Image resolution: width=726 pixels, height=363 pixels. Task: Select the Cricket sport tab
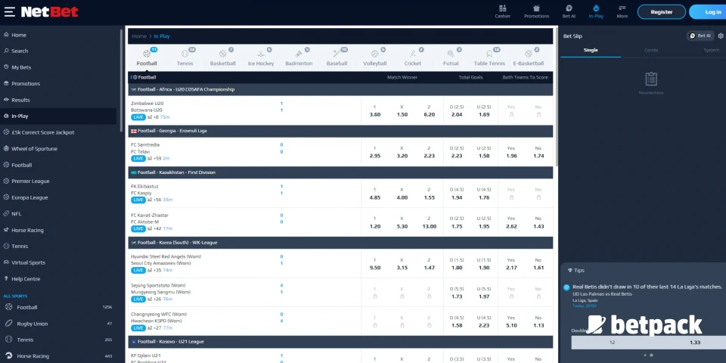pyautogui.click(x=413, y=58)
